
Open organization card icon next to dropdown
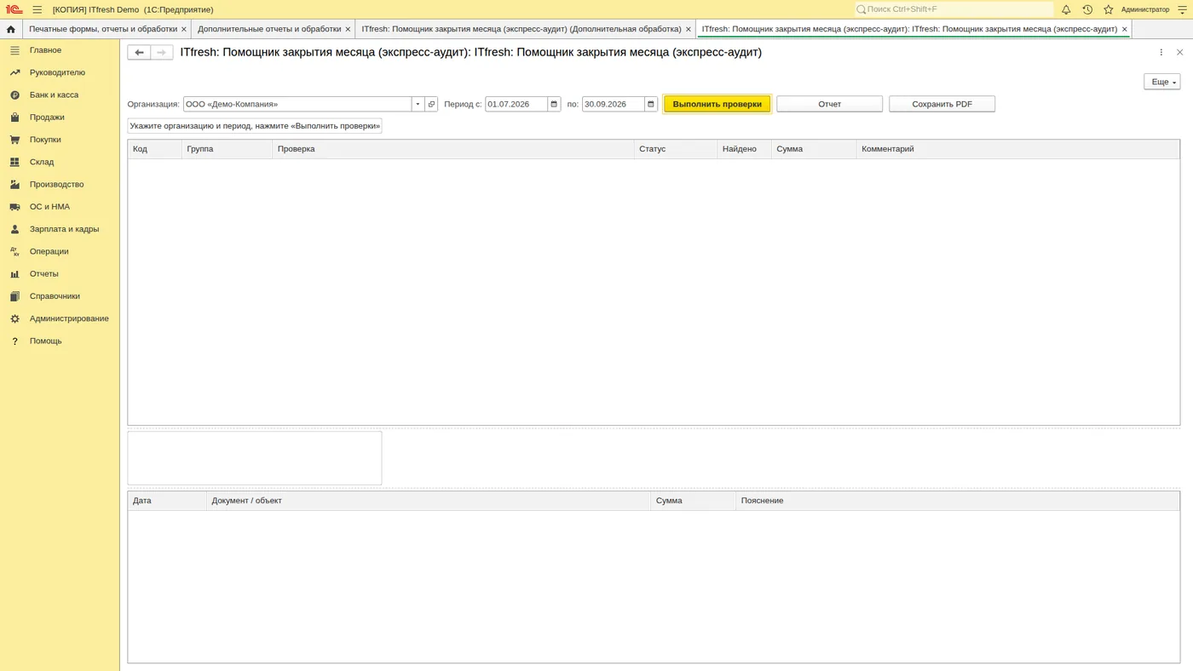(431, 104)
